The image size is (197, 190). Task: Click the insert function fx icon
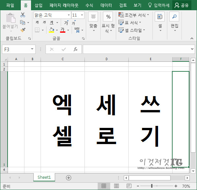click(76, 49)
